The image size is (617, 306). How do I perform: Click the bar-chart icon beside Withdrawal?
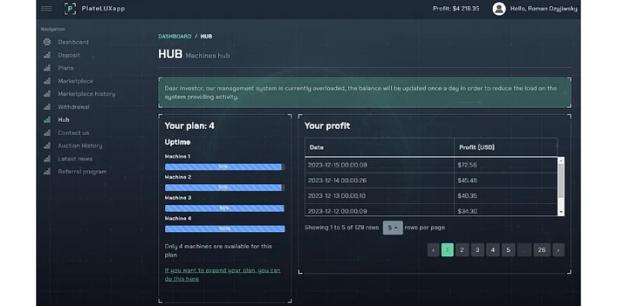(47, 106)
